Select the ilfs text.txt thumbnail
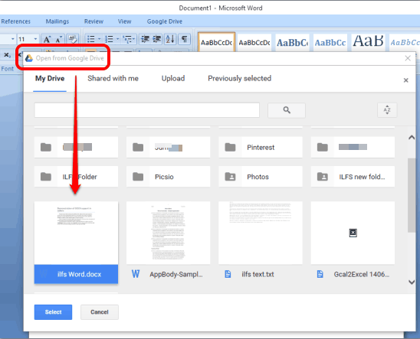 (261, 233)
